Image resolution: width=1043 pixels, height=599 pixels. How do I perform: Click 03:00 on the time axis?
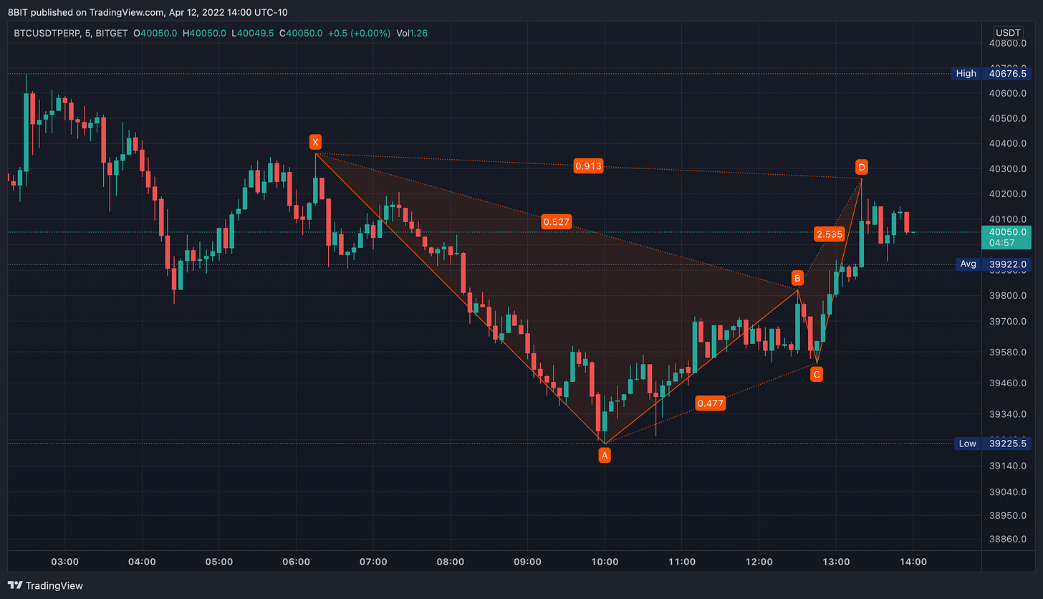pyautogui.click(x=64, y=561)
